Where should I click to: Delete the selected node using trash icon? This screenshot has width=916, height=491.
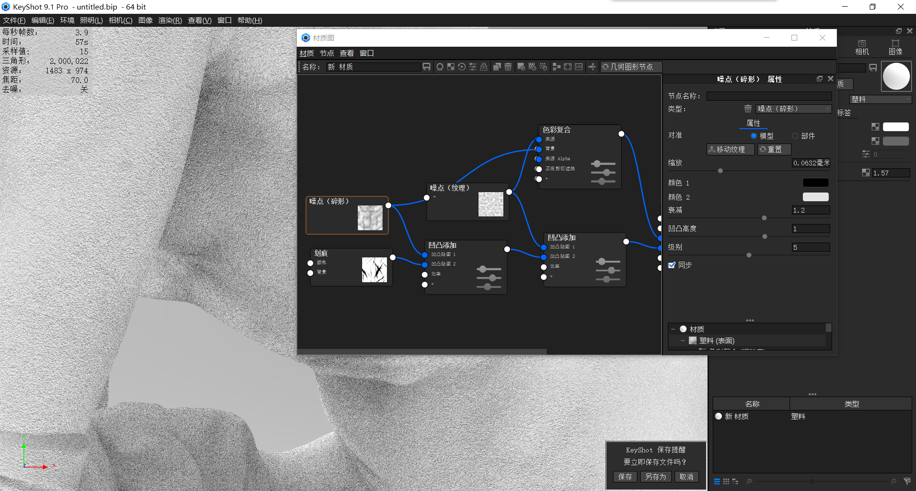(x=508, y=67)
